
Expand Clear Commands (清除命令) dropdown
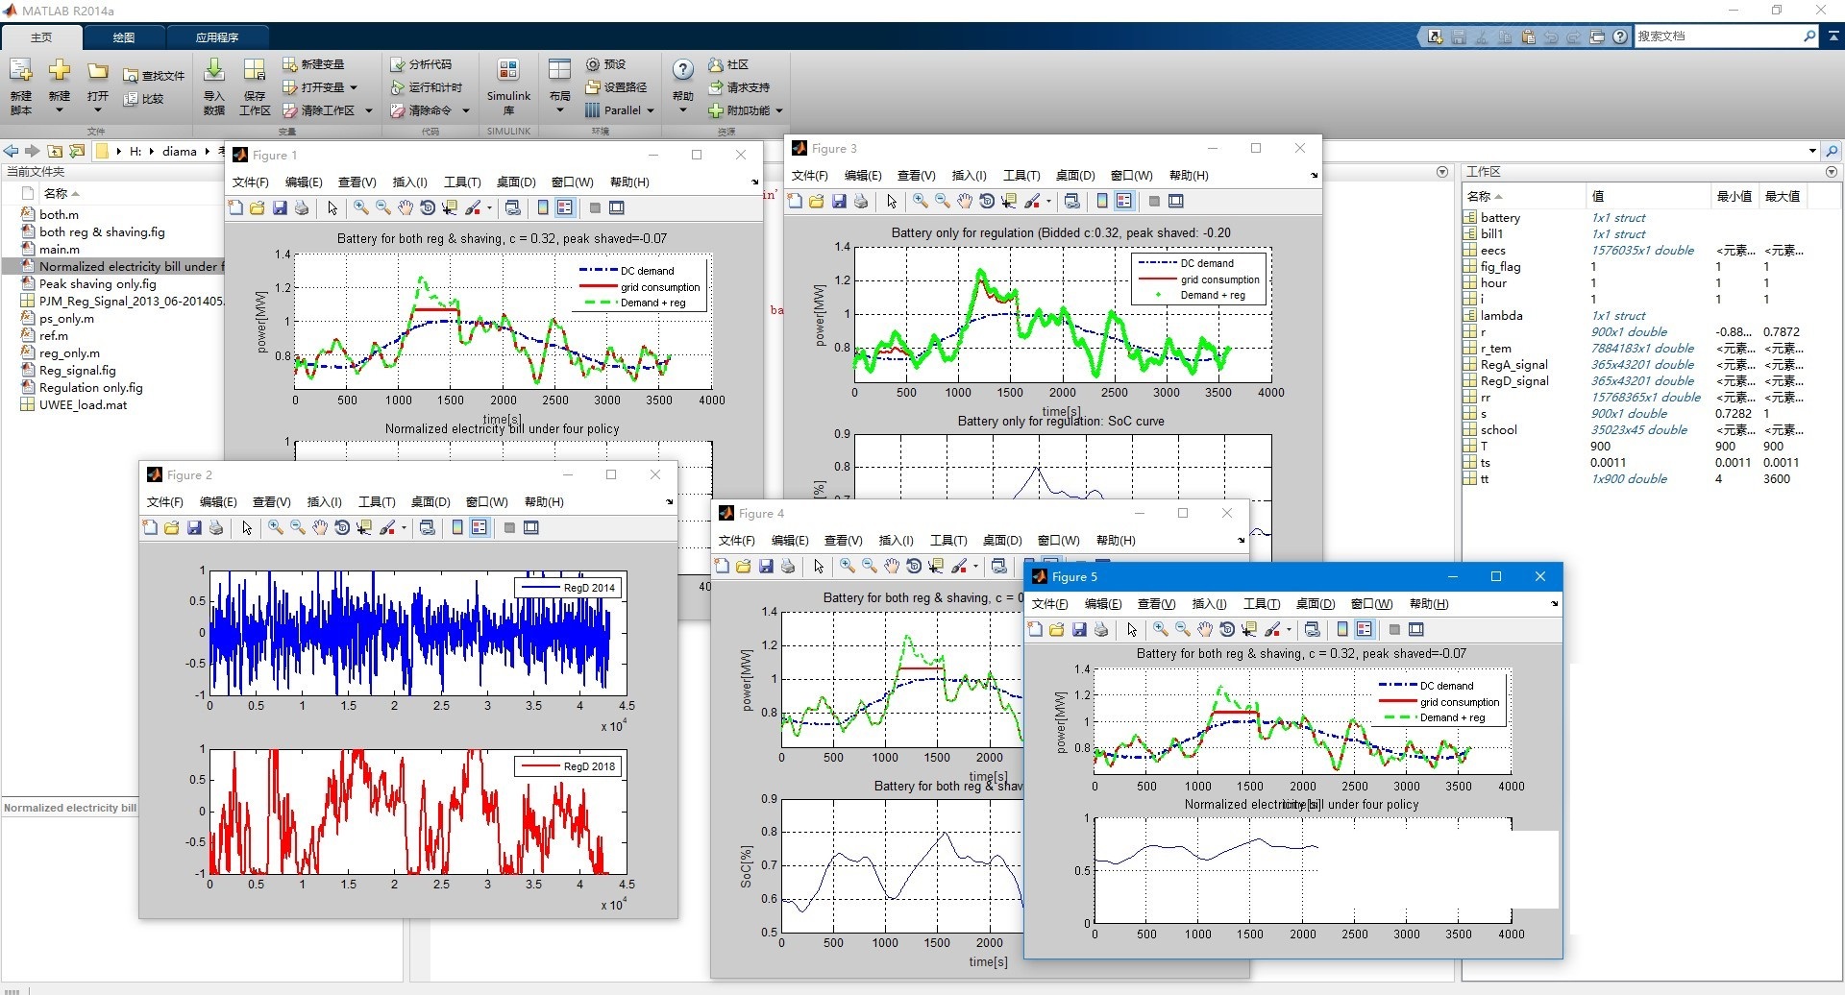(466, 110)
